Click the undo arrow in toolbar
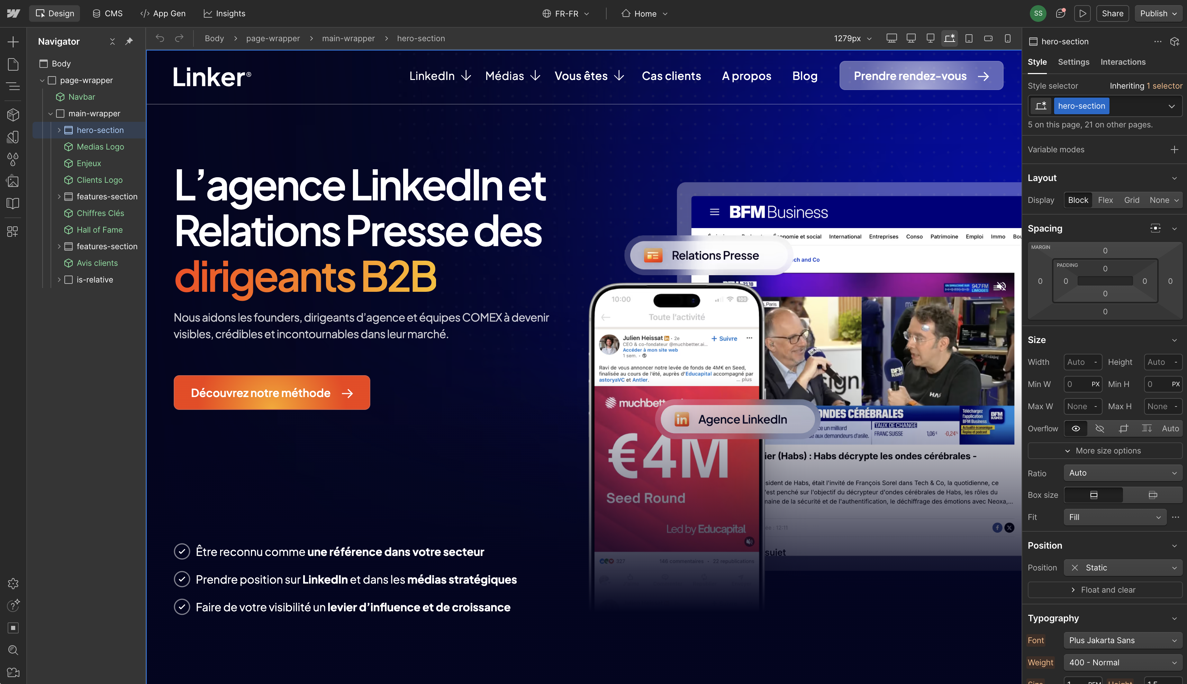This screenshot has width=1187, height=684. click(x=160, y=38)
